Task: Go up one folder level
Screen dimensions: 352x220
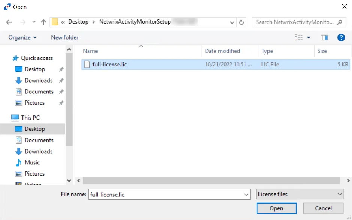Action: (x=43, y=22)
